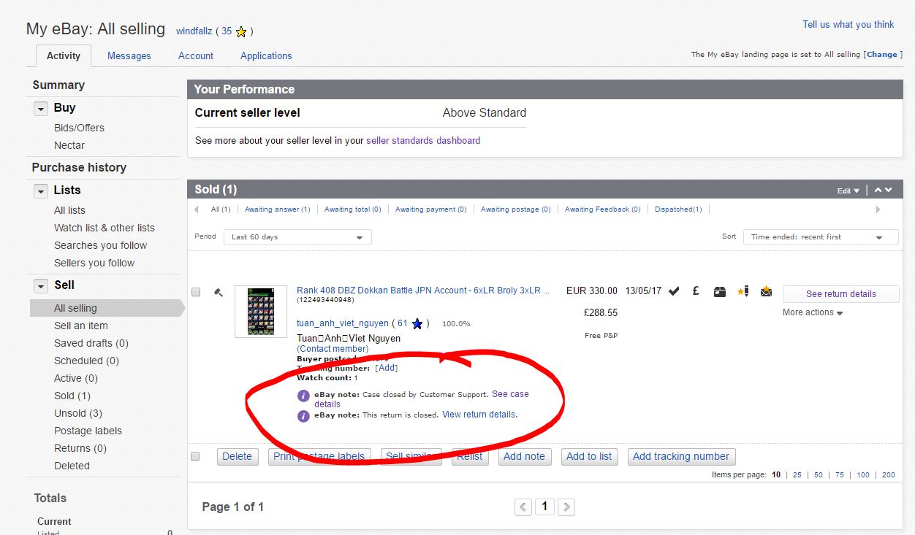Click the blue feedback star by buyer score 61

417,323
